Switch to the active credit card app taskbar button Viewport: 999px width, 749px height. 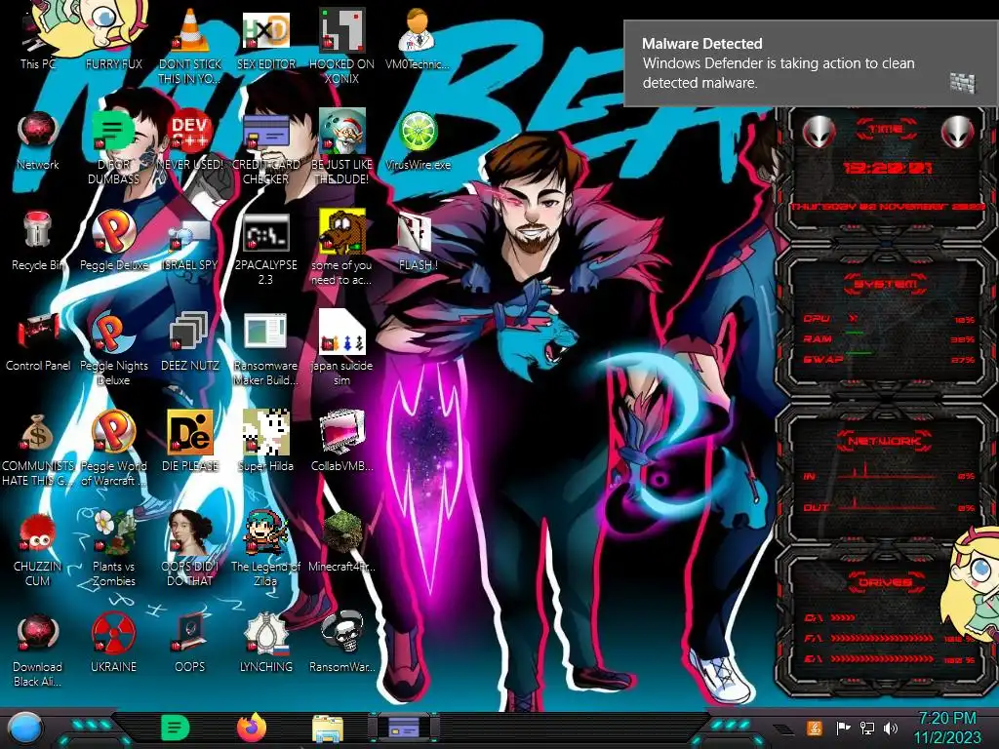tap(403, 728)
